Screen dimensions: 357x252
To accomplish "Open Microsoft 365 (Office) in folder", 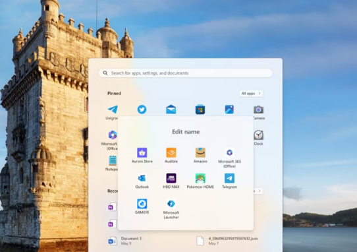I will click(229, 158).
